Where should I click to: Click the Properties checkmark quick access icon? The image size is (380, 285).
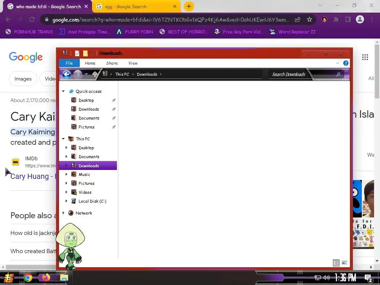point(77,53)
